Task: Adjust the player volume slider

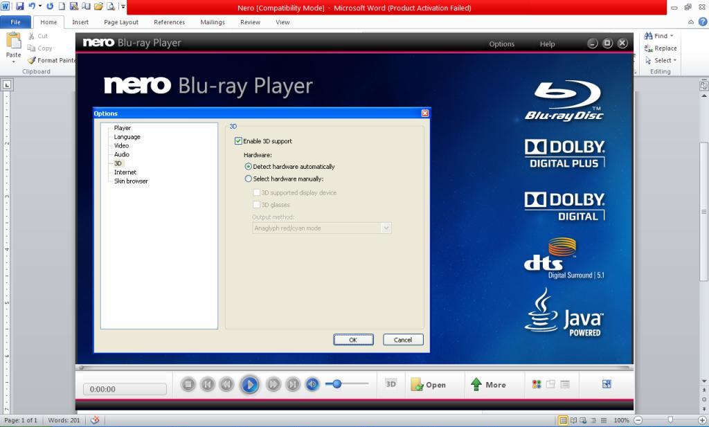Action: 347,384
